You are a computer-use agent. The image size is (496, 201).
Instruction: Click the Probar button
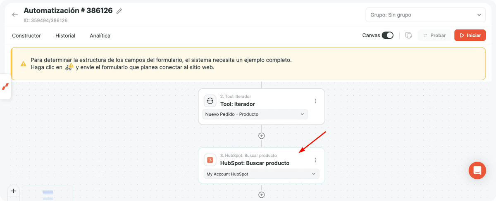[x=434, y=35]
